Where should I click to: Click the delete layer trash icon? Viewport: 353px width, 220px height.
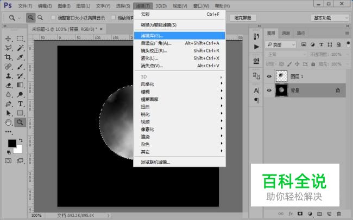pos(339,213)
